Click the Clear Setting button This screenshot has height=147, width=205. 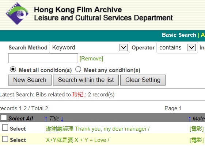[143, 80]
